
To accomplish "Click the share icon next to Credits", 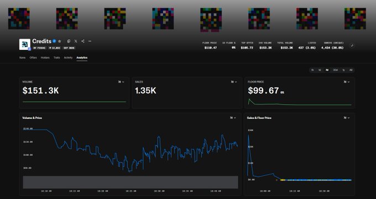I will coord(83,41).
